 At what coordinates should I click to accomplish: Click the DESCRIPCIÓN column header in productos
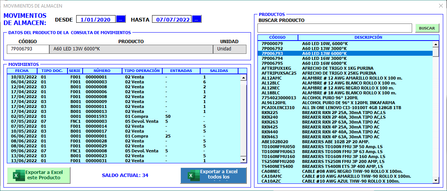[x=368, y=38]
